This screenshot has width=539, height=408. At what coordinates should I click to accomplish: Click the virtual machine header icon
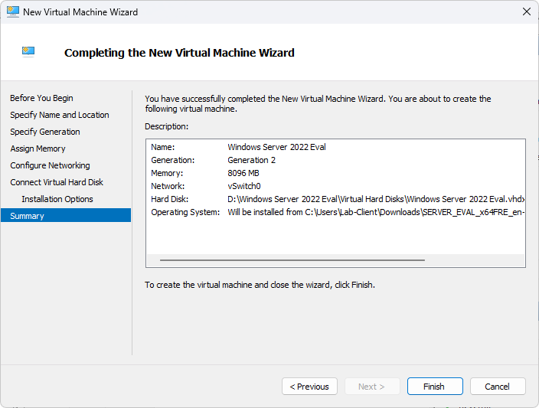click(x=28, y=52)
